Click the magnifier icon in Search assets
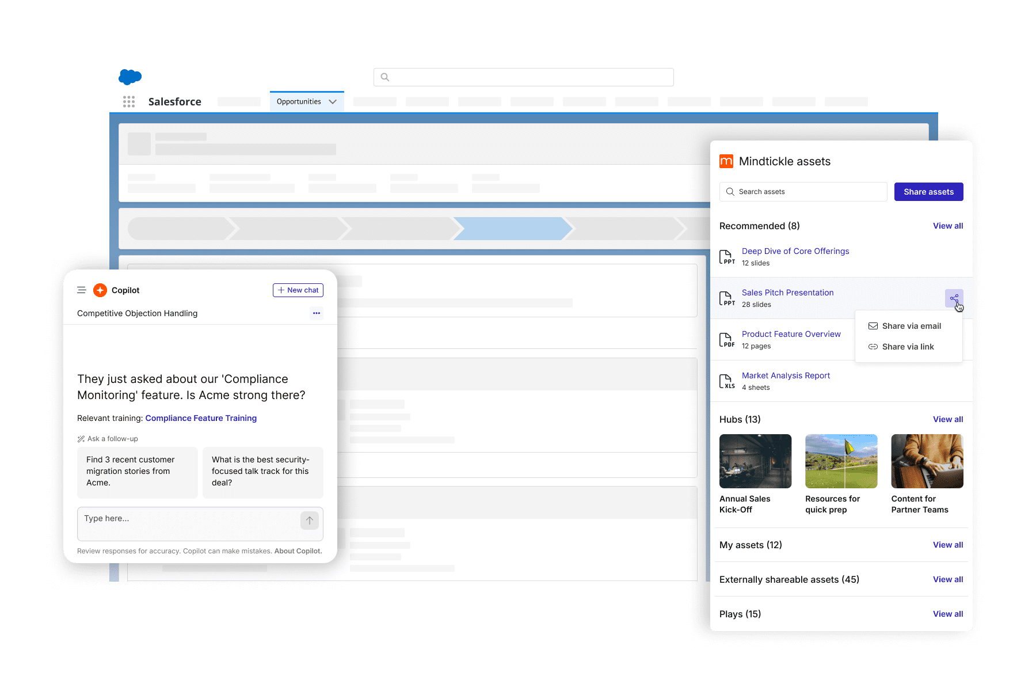1036x691 pixels. point(730,191)
